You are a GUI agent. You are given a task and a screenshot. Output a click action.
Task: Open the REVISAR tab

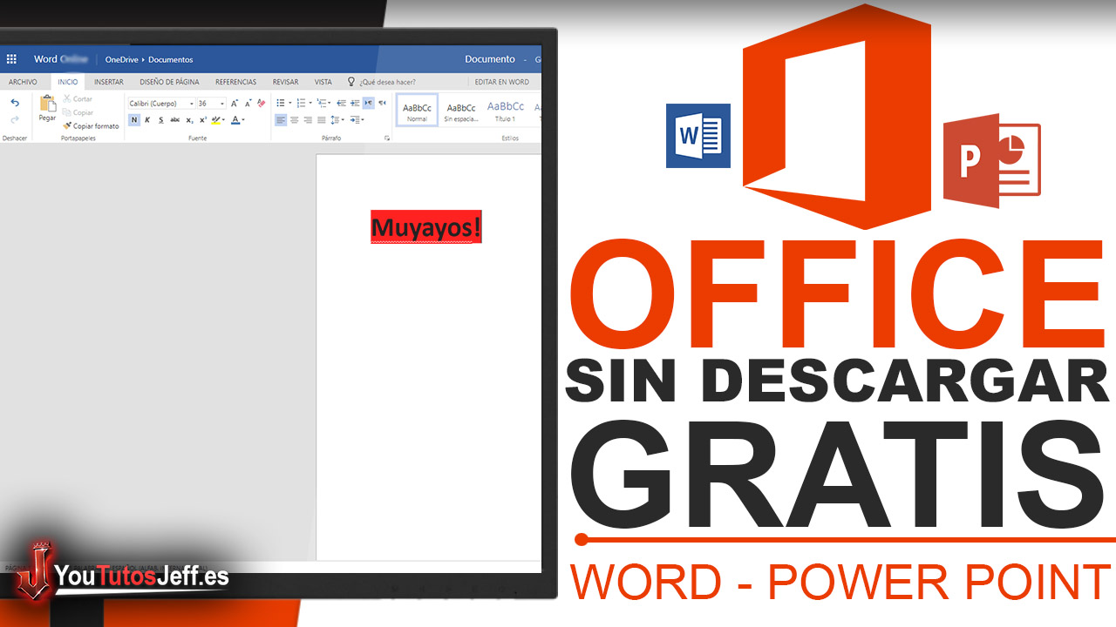click(285, 82)
